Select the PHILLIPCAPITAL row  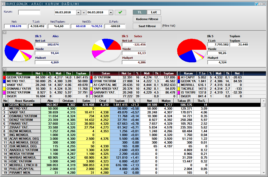[131, 169]
